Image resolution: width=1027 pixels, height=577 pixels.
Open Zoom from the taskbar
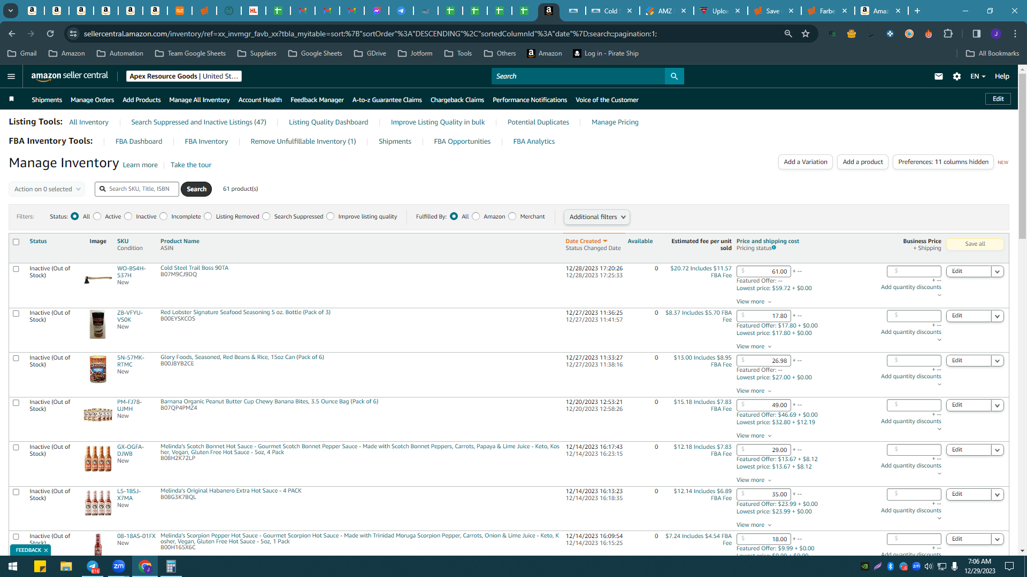119,566
